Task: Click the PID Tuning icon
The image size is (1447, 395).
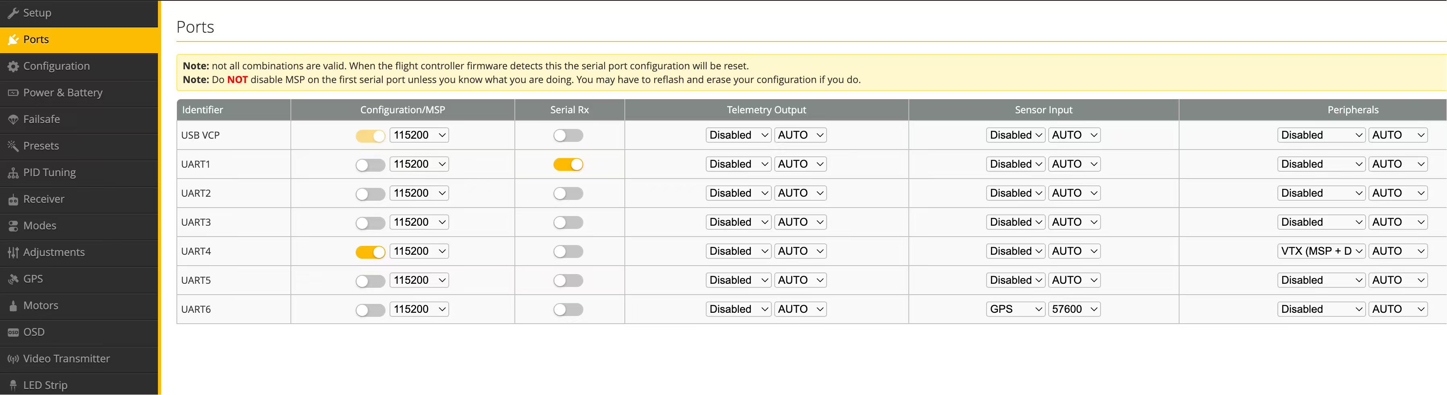Action: (x=13, y=173)
